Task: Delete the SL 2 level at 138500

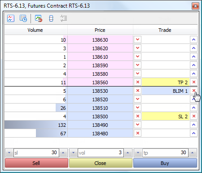Action: [194, 116]
